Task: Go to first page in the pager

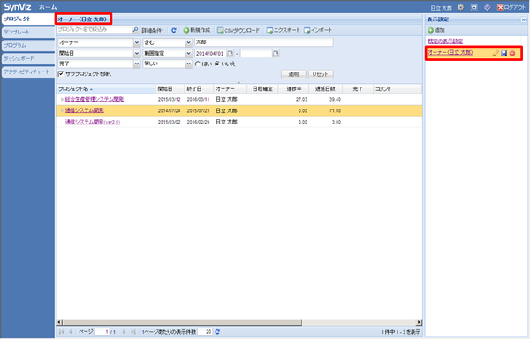Action: tap(62, 332)
